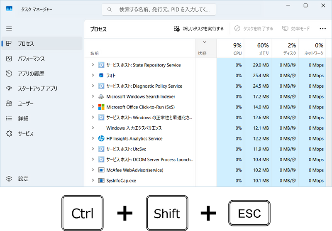
Task: Select the サービス ホスト: UtcSvc process name
Action: click(x=126, y=149)
